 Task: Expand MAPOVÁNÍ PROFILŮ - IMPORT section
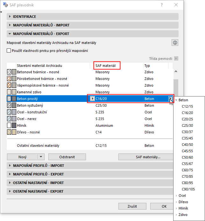[10, 166]
